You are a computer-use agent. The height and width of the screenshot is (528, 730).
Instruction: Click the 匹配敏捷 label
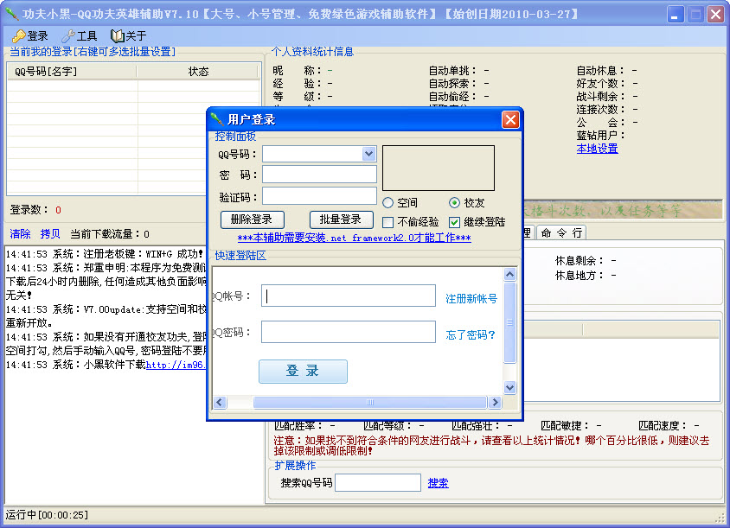point(565,426)
